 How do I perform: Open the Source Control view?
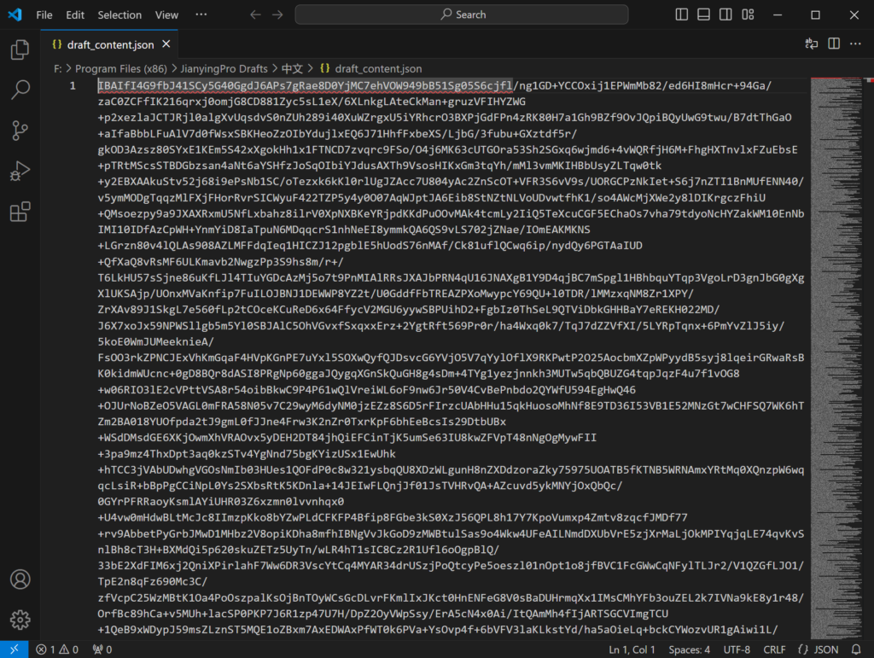20,131
